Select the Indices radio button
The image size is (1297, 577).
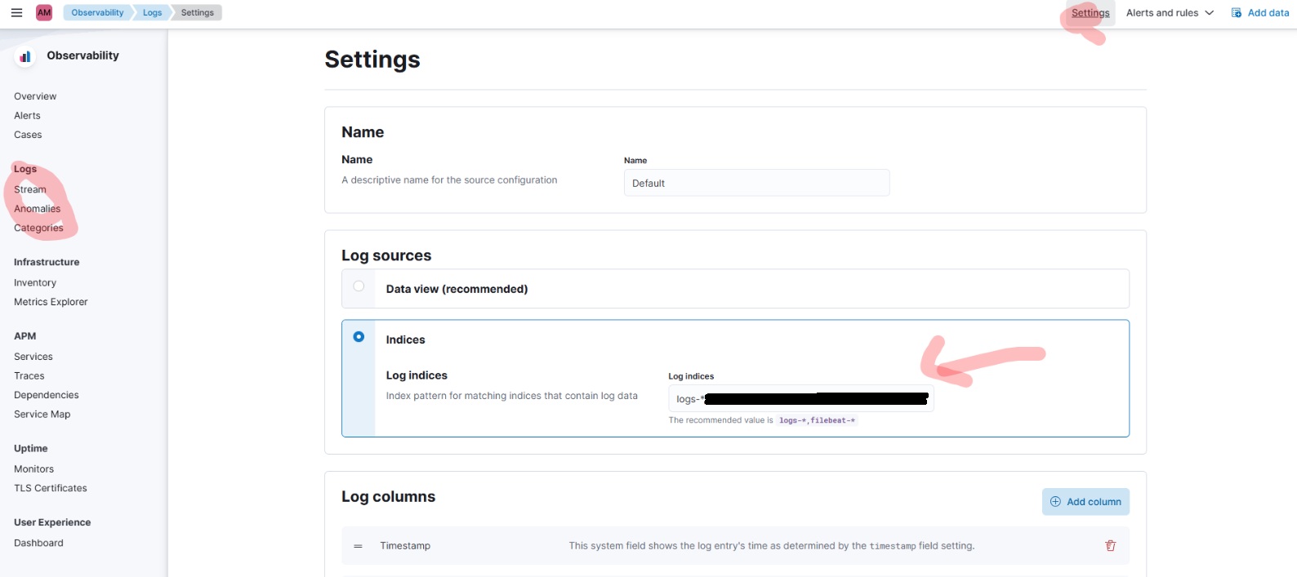(x=359, y=336)
